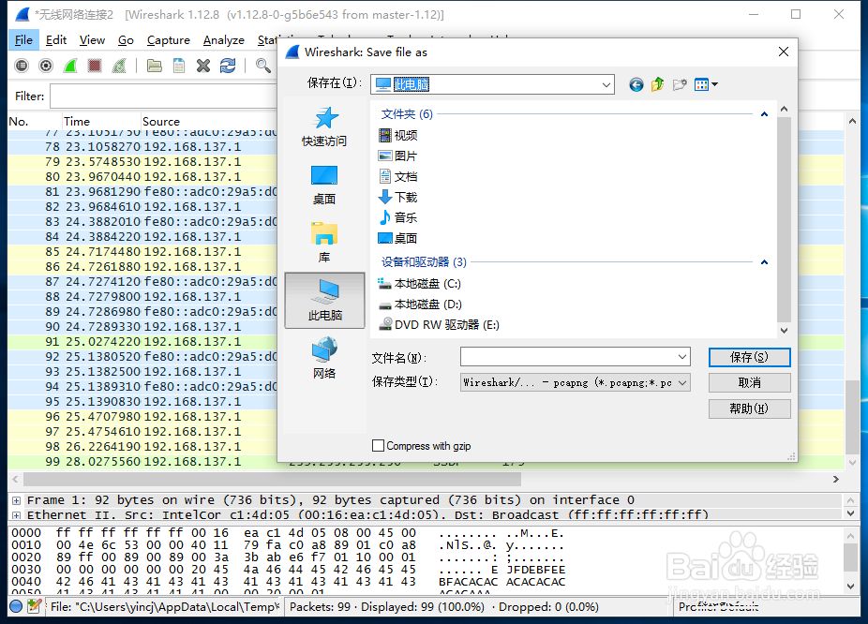The height and width of the screenshot is (624, 868).
Task: Click the expert info status bar circle icon
Action: tap(16, 607)
